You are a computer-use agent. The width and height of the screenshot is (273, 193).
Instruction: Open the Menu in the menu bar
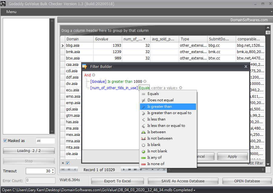tap(11, 12)
